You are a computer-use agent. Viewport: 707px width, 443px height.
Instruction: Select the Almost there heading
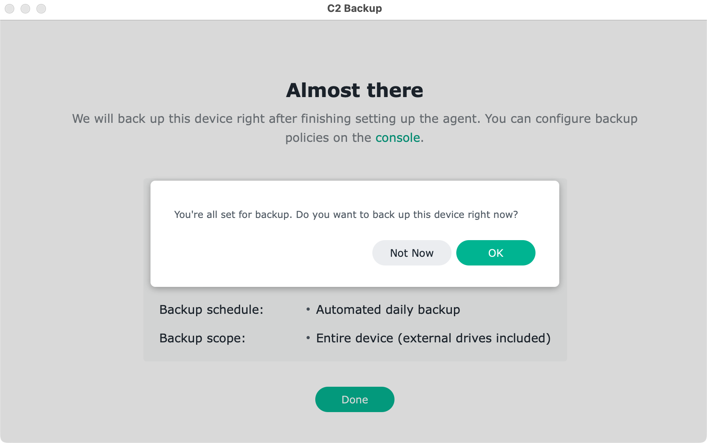[x=354, y=90]
